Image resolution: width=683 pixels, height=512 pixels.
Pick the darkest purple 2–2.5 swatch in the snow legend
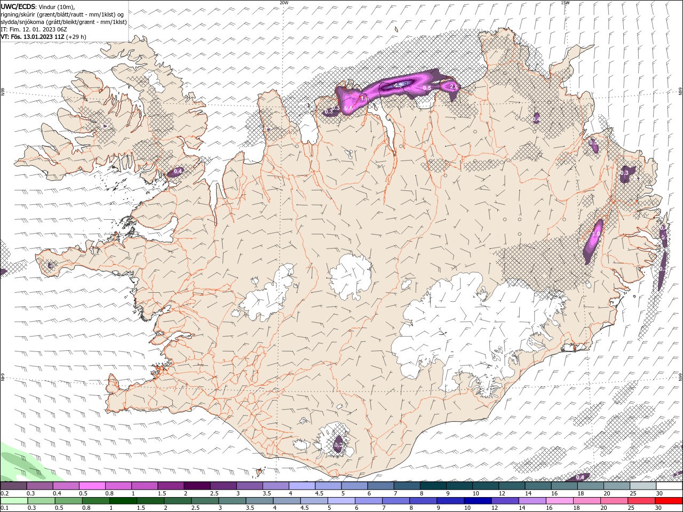click(x=197, y=486)
